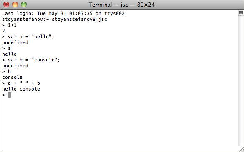This screenshot has height=152, width=244.
Task: Click the resize grip in window corner
Action: [x=241, y=150]
